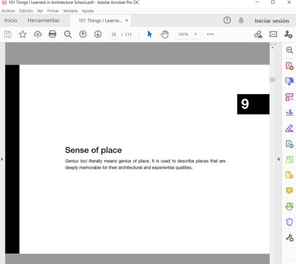
Task: Click Iniciar sesión
Action: click(x=272, y=21)
